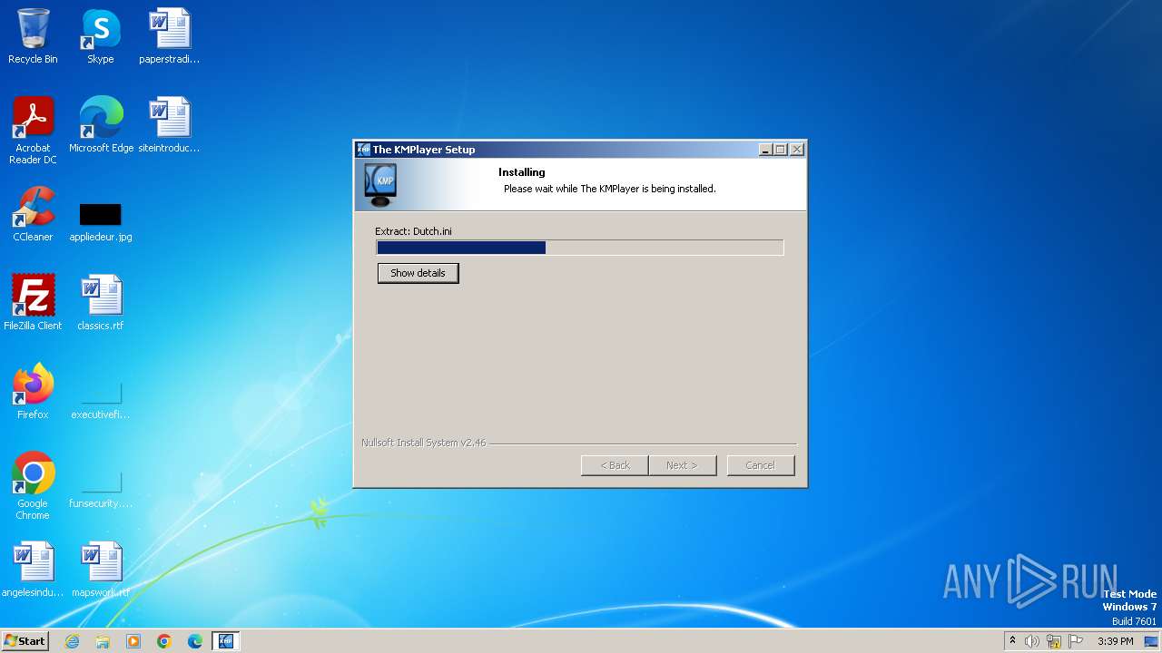1162x653 pixels.
Task: Show hidden system tray icons
Action: coord(1012,641)
